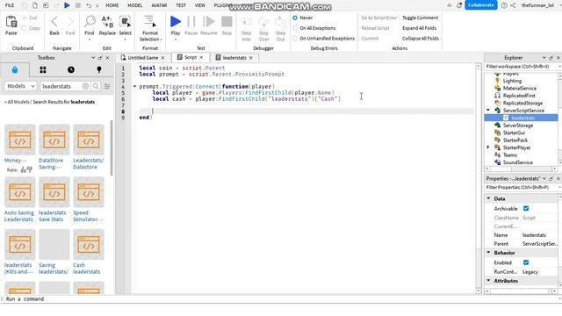Image resolution: width=562 pixels, height=316 pixels.
Task: Switch to the Untitled Game tab
Action: click(142, 58)
